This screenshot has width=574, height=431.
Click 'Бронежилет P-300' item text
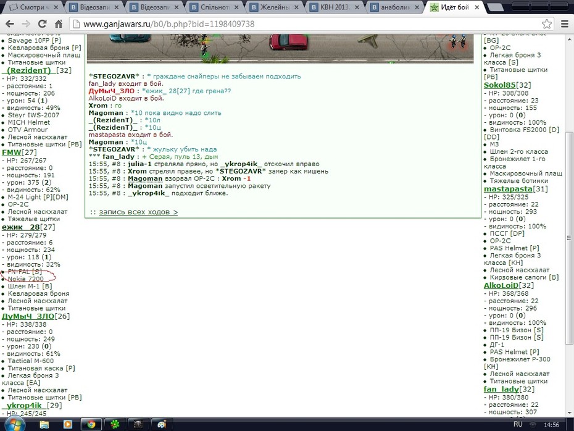tap(520, 359)
